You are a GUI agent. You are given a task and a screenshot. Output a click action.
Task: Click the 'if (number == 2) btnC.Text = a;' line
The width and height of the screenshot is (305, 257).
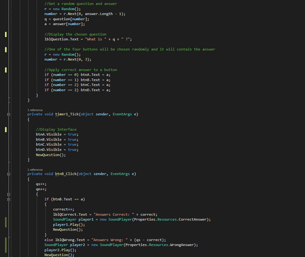tap(78, 85)
